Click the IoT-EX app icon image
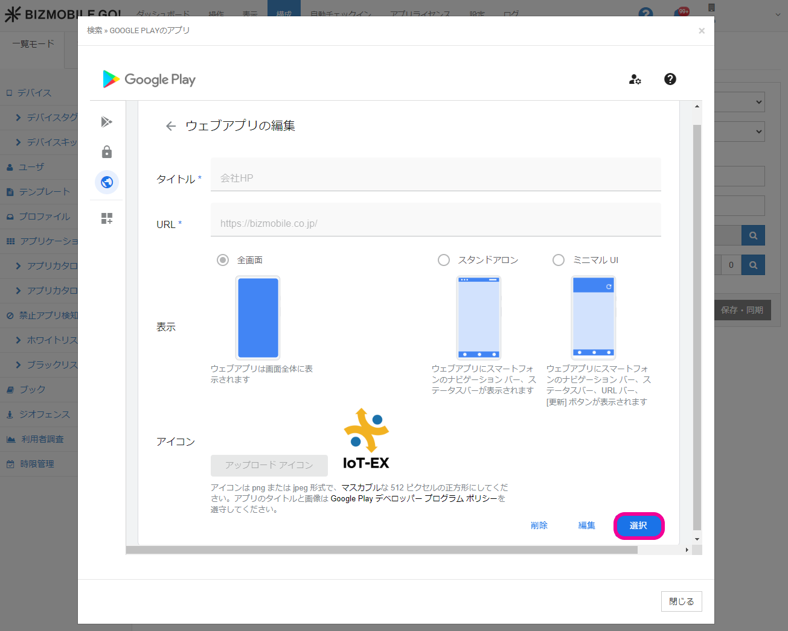The height and width of the screenshot is (631, 788). coord(366,439)
